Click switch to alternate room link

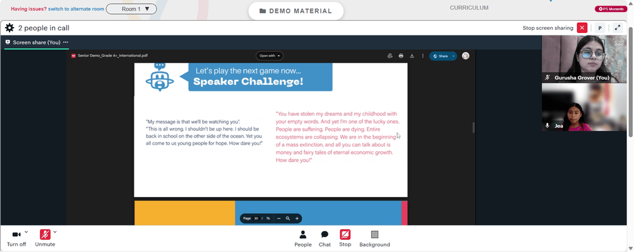(76, 9)
